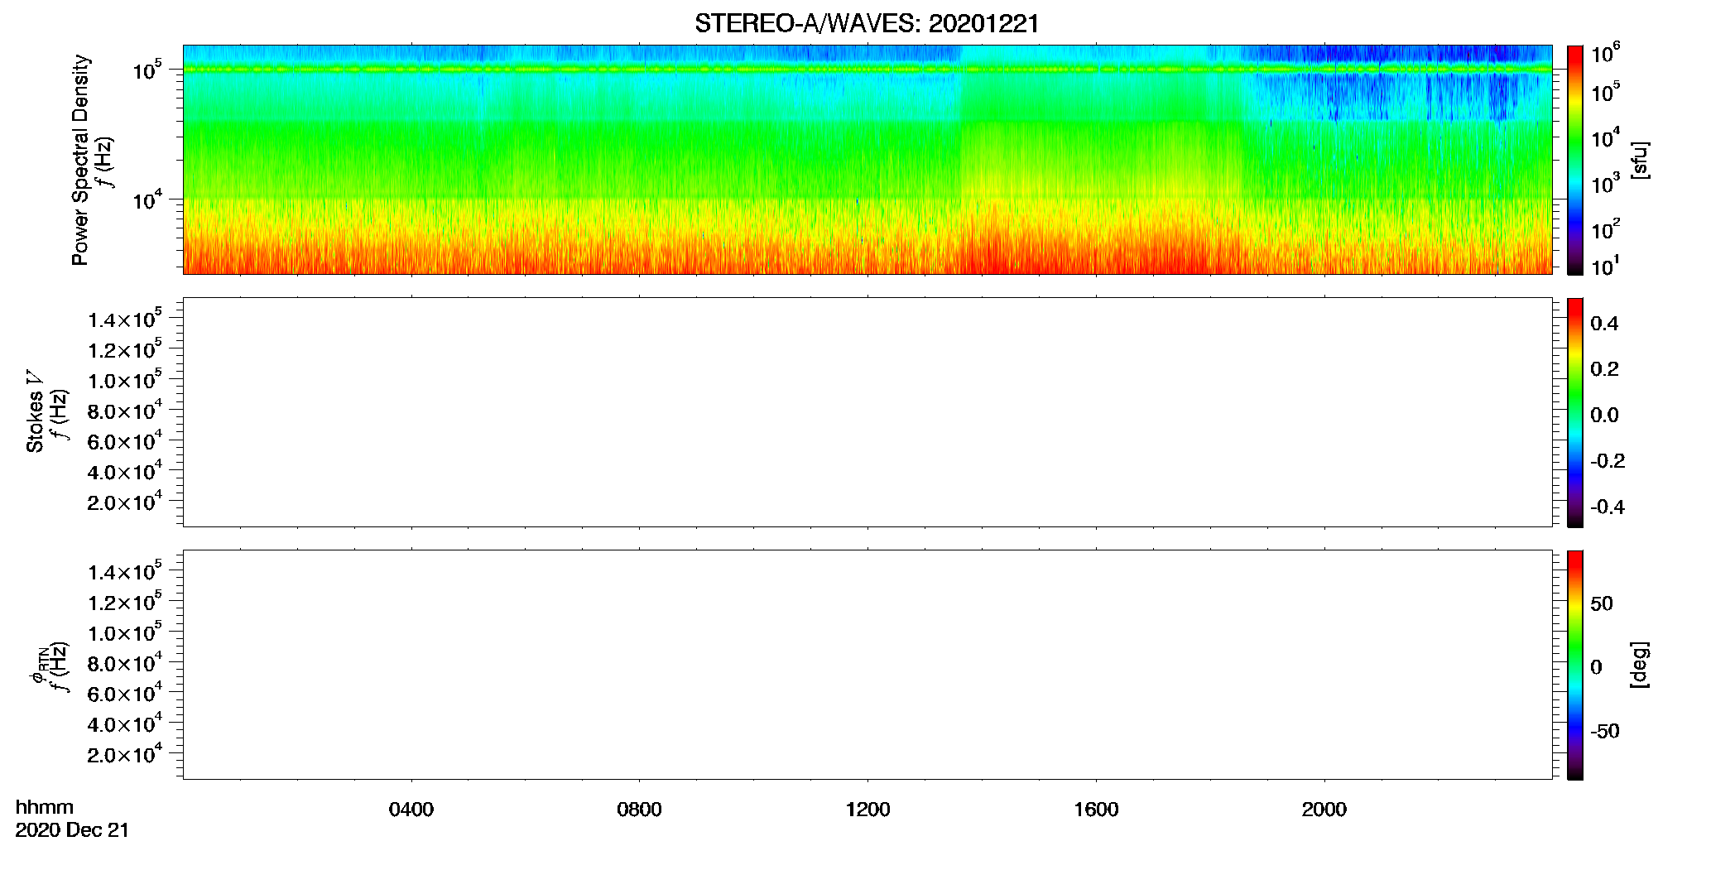This screenshot has width=1735, height=894.
Task: Click the 0.4 label on Stokes color bar
Action: 1604,324
